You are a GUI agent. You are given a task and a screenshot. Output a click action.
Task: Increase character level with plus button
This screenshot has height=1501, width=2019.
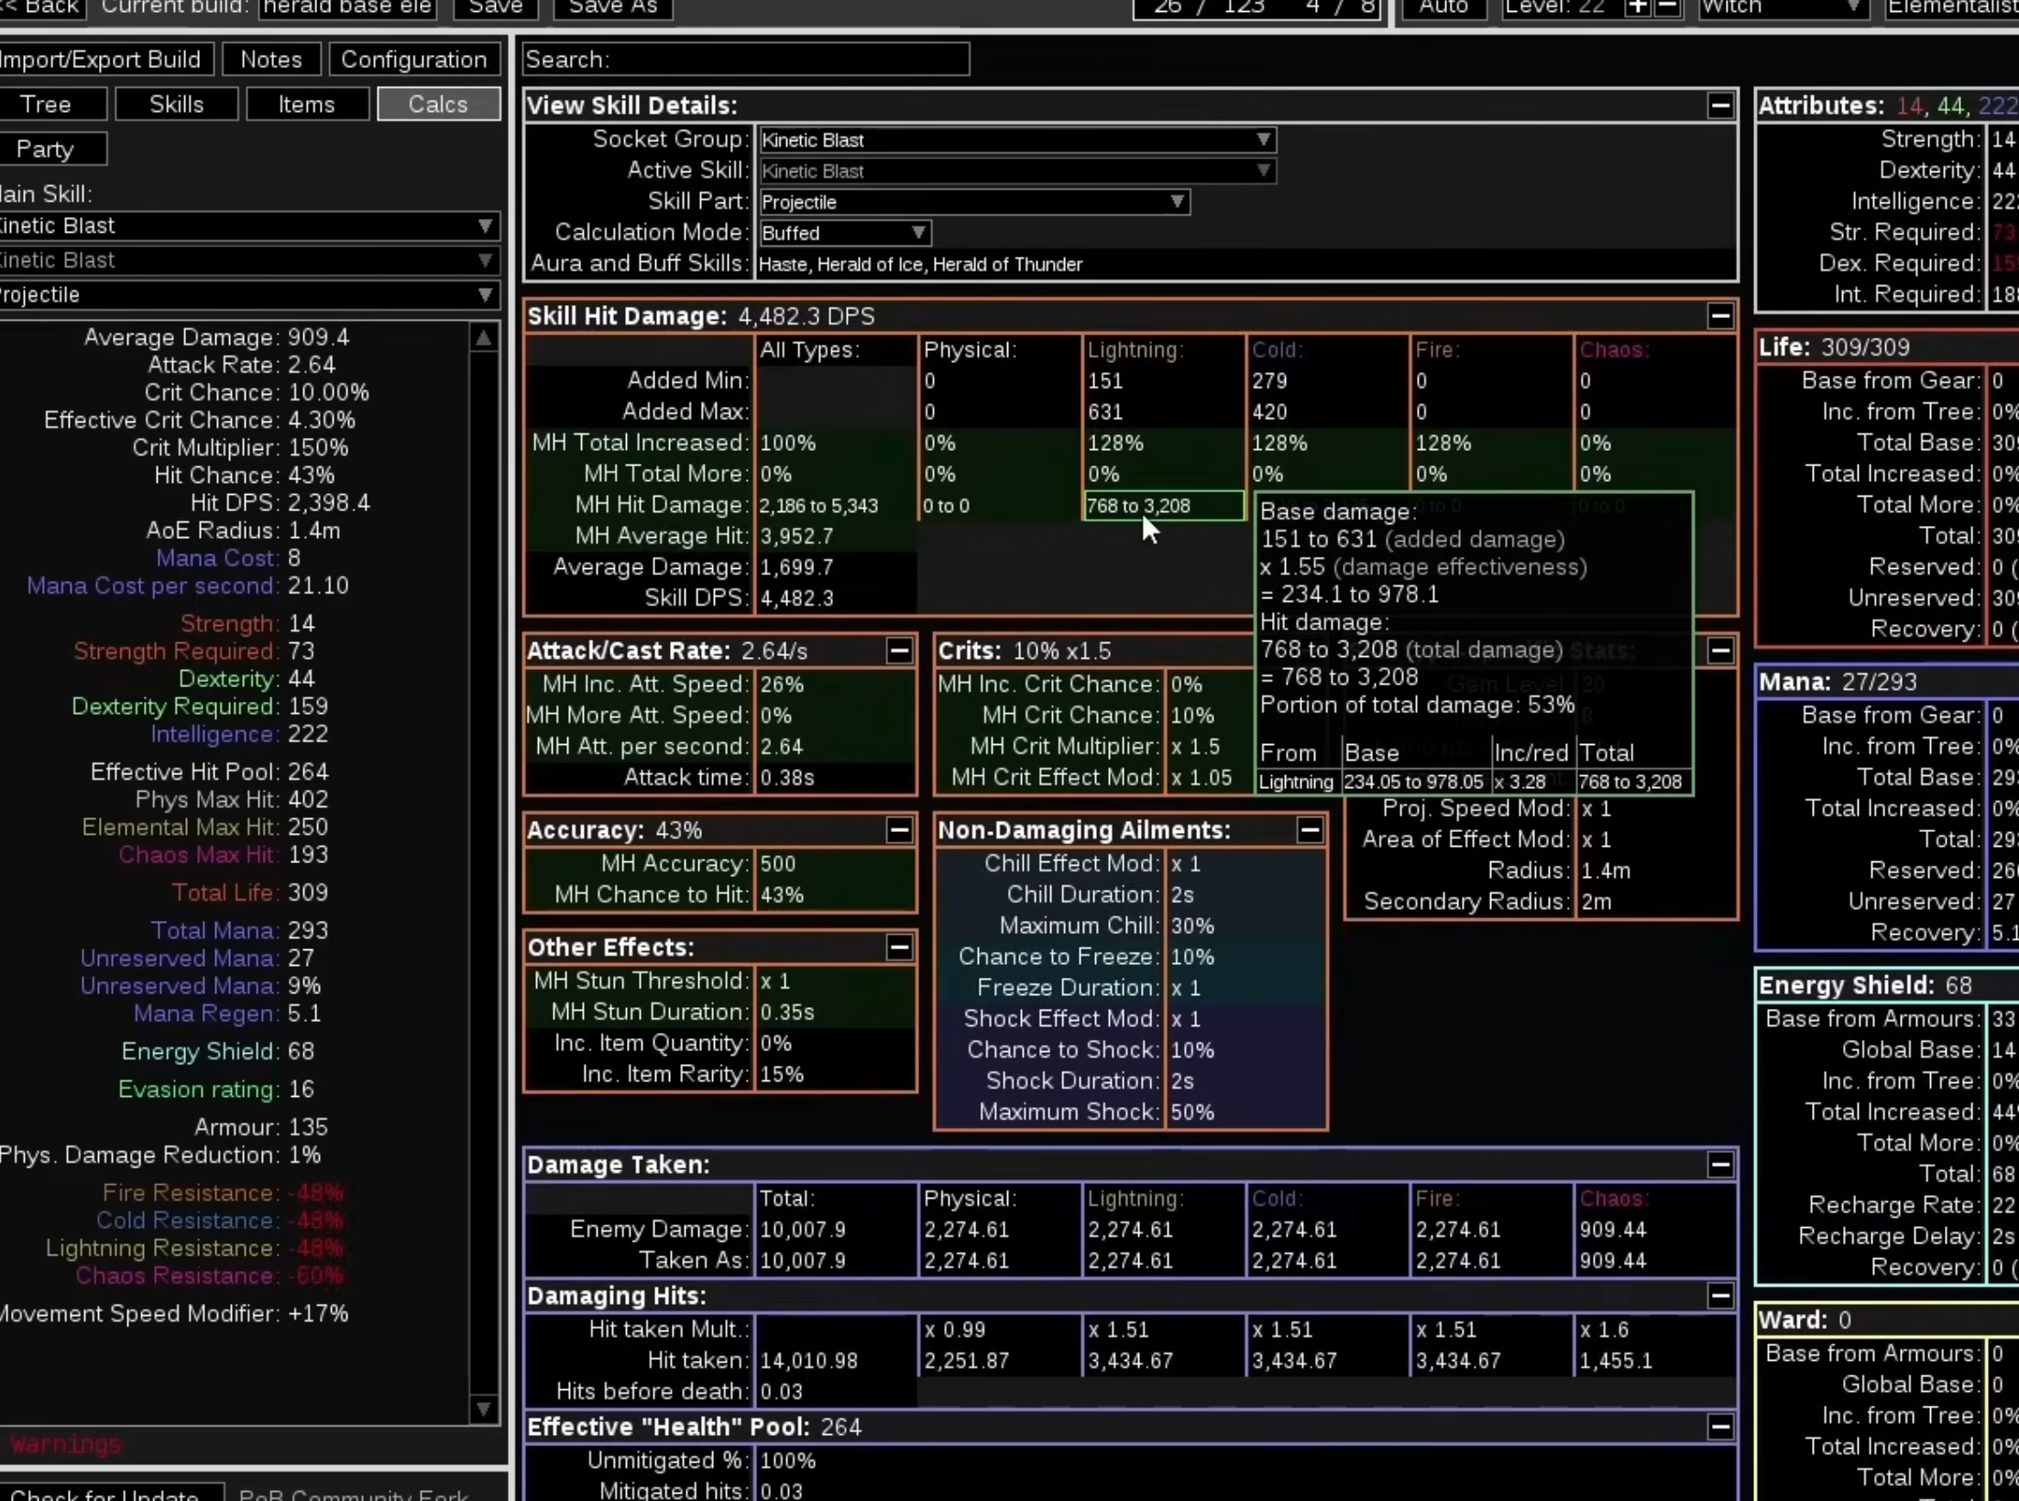(1637, 7)
